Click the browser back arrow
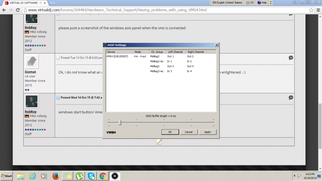 click(x=4, y=10)
